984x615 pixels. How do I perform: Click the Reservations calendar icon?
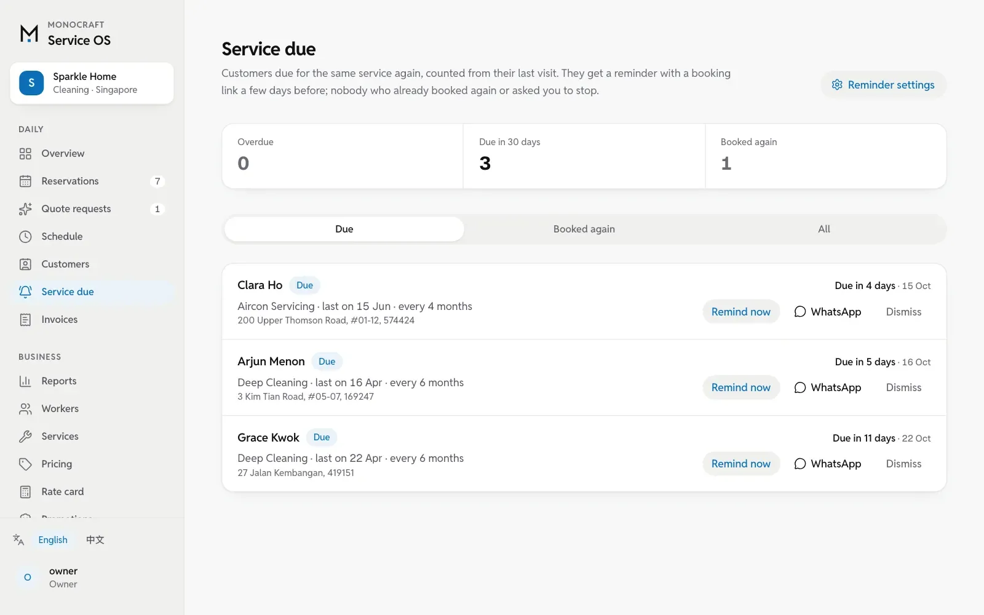pyautogui.click(x=25, y=181)
